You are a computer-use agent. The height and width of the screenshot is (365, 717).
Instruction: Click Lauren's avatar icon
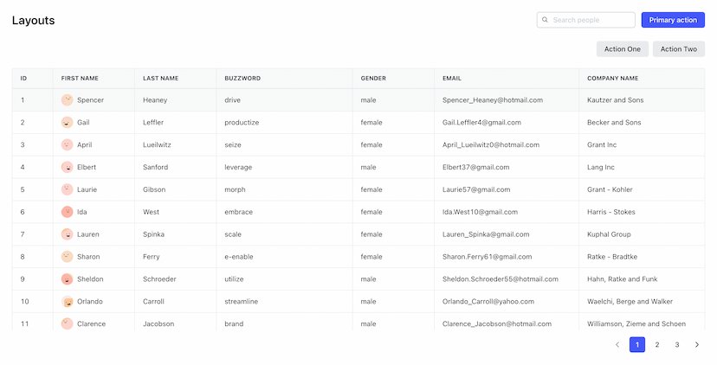[68, 234]
